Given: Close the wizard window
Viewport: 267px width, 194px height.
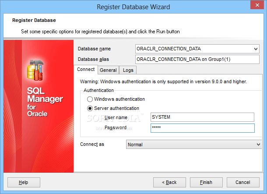Looking at the screenshot, I should [x=257, y=5].
